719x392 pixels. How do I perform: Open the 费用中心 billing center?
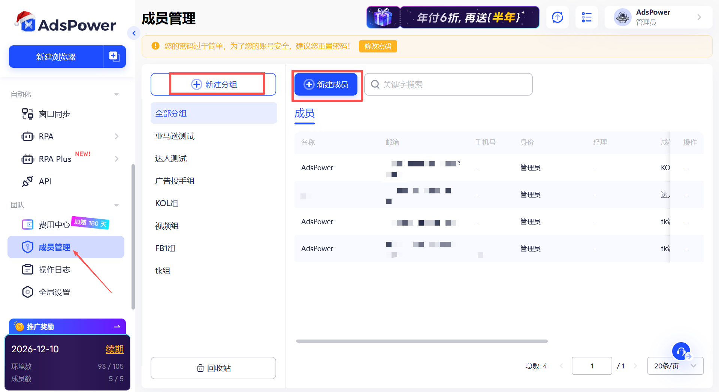54,224
